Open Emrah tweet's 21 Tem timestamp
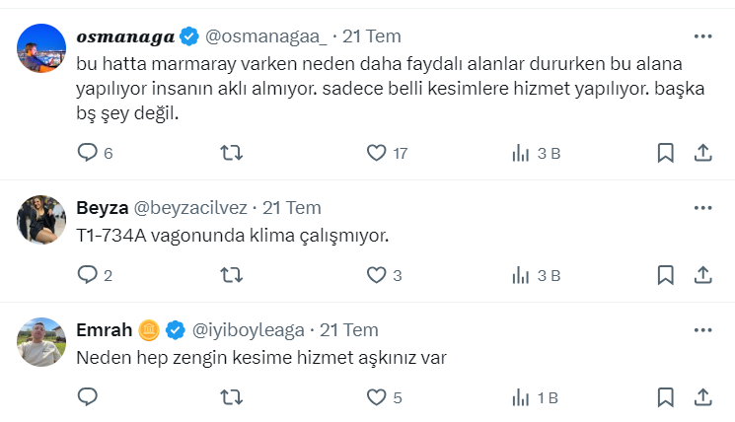735x422 pixels. pyautogui.click(x=349, y=329)
